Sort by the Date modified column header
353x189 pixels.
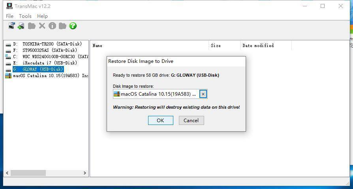266,45
